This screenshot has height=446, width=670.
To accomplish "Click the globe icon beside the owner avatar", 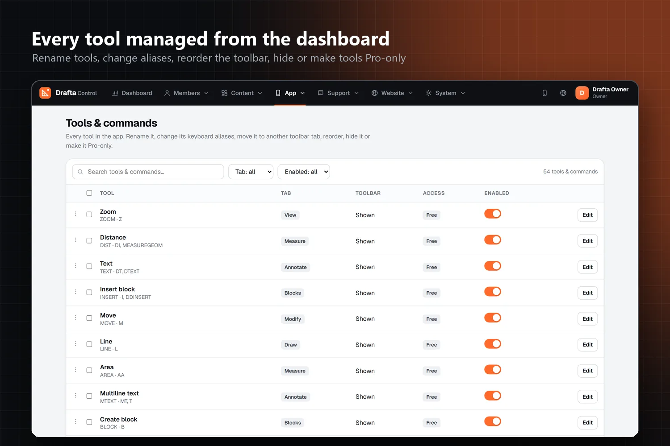I will (563, 93).
